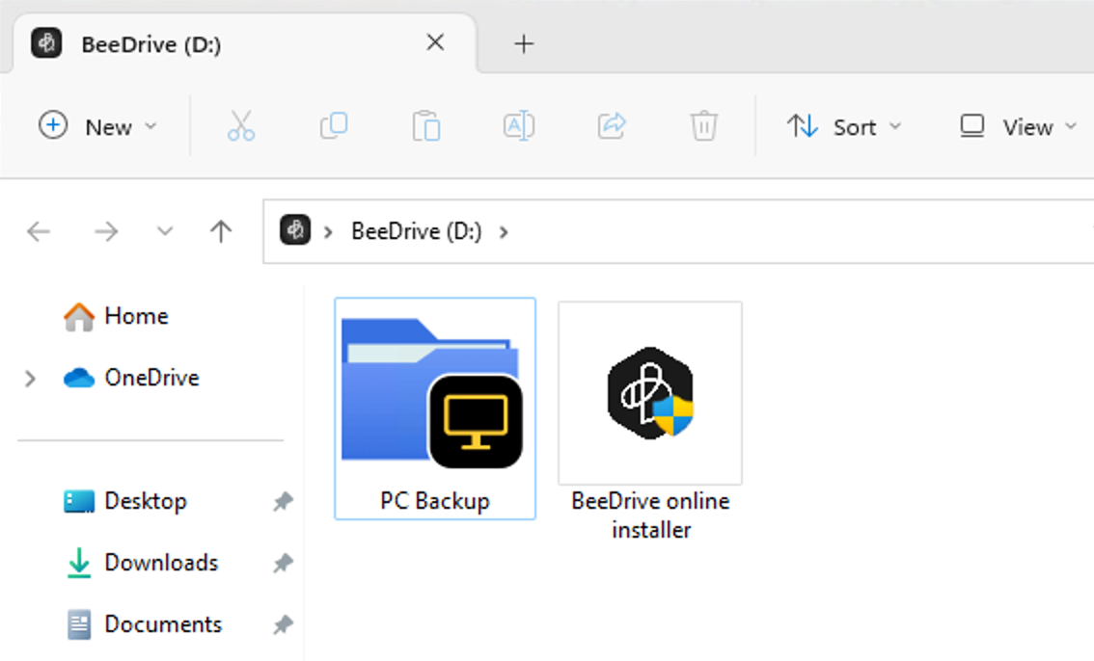The height and width of the screenshot is (661, 1094).
Task: Open the recent locations chevron
Action: click(x=165, y=231)
